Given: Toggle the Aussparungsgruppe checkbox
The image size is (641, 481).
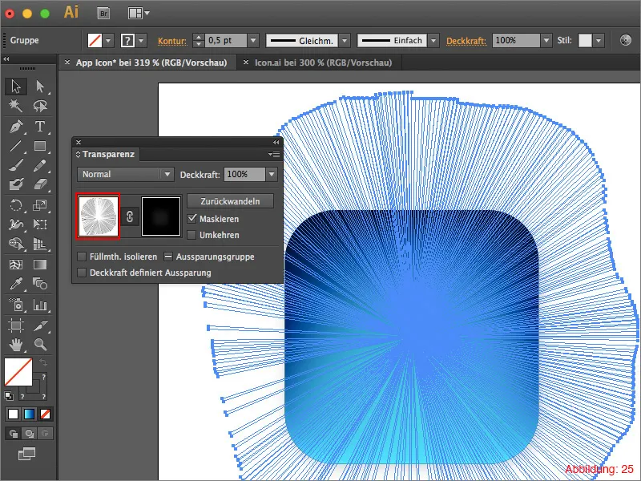Looking at the screenshot, I should 168,257.
